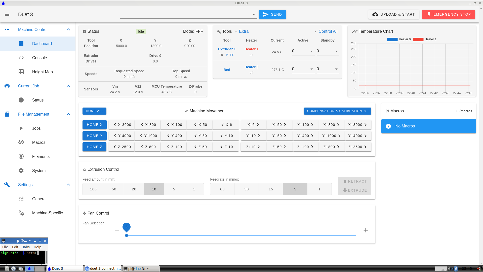Click the Tools wrench icon
The width and height of the screenshot is (483, 272).
(x=219, y=32)
